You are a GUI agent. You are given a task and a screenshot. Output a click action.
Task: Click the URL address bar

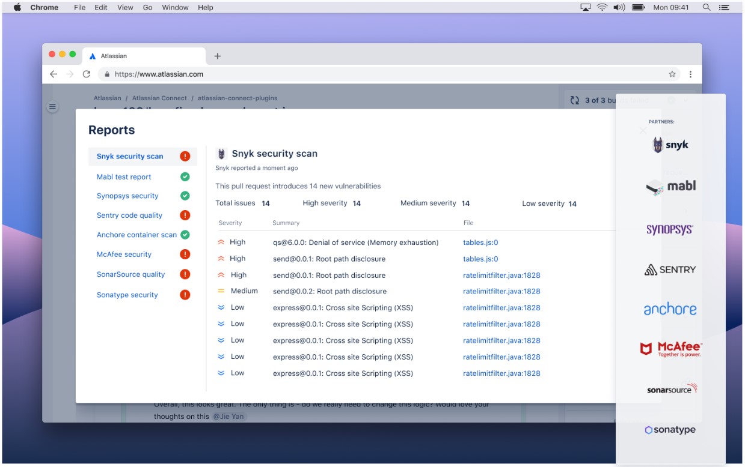click(x=361, y=74)
